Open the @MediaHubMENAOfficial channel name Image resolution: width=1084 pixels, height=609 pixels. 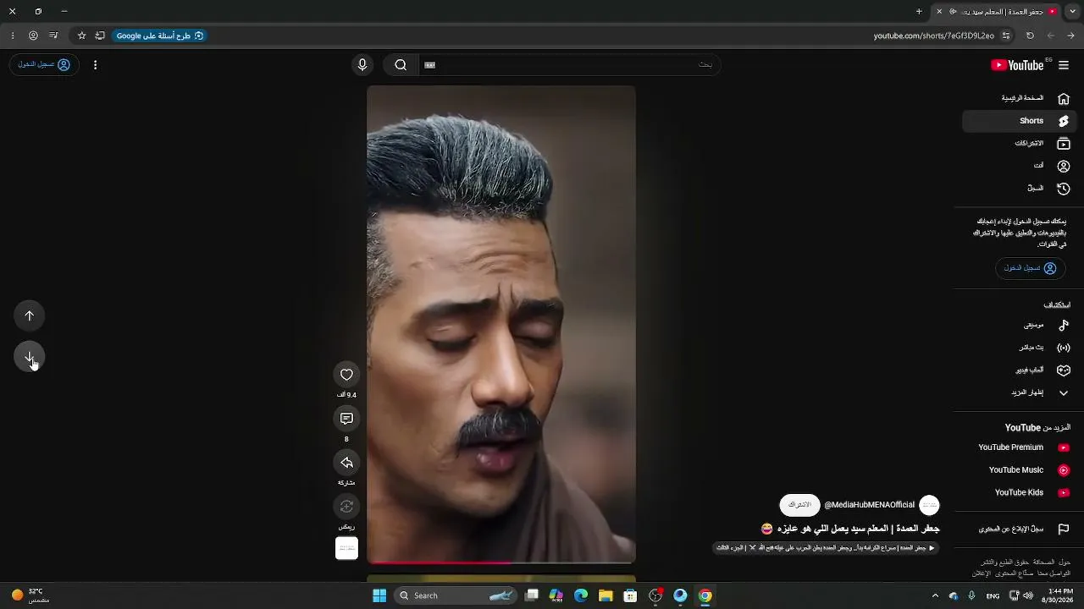tap(869, 505)
